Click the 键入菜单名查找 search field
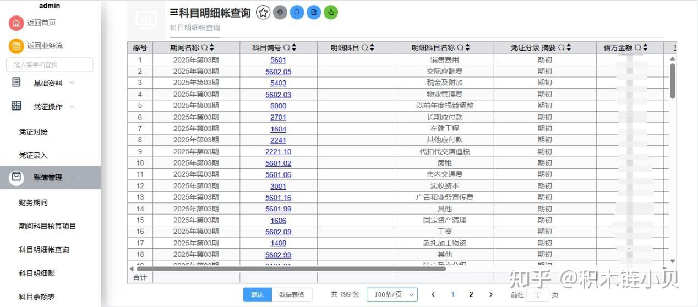Image resolution: width=698 pixels, height=307 pixels. coord(50,64)
